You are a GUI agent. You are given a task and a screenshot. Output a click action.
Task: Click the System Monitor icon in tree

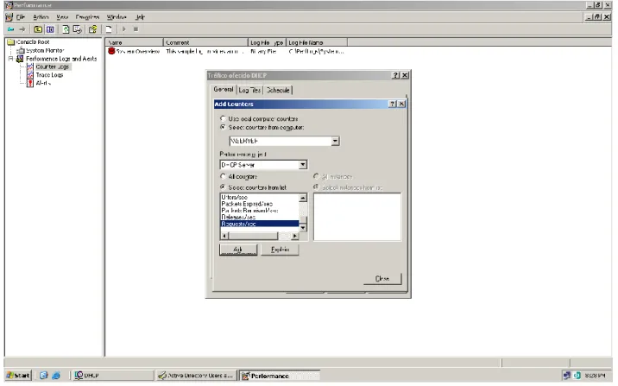(x=21, y=50)
